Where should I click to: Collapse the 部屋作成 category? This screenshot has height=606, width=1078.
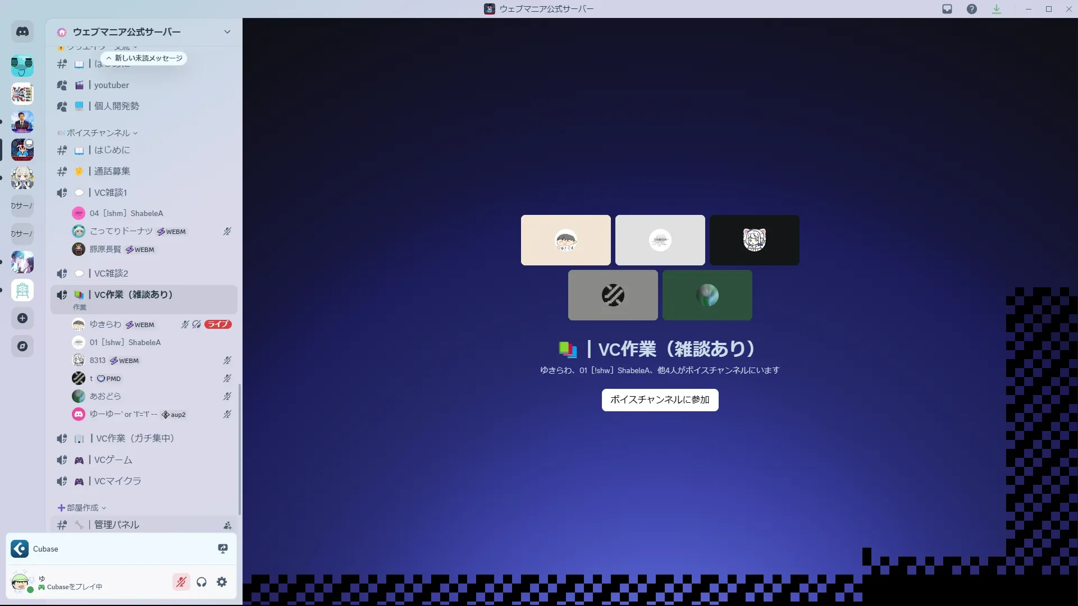[x=82, y=508]
